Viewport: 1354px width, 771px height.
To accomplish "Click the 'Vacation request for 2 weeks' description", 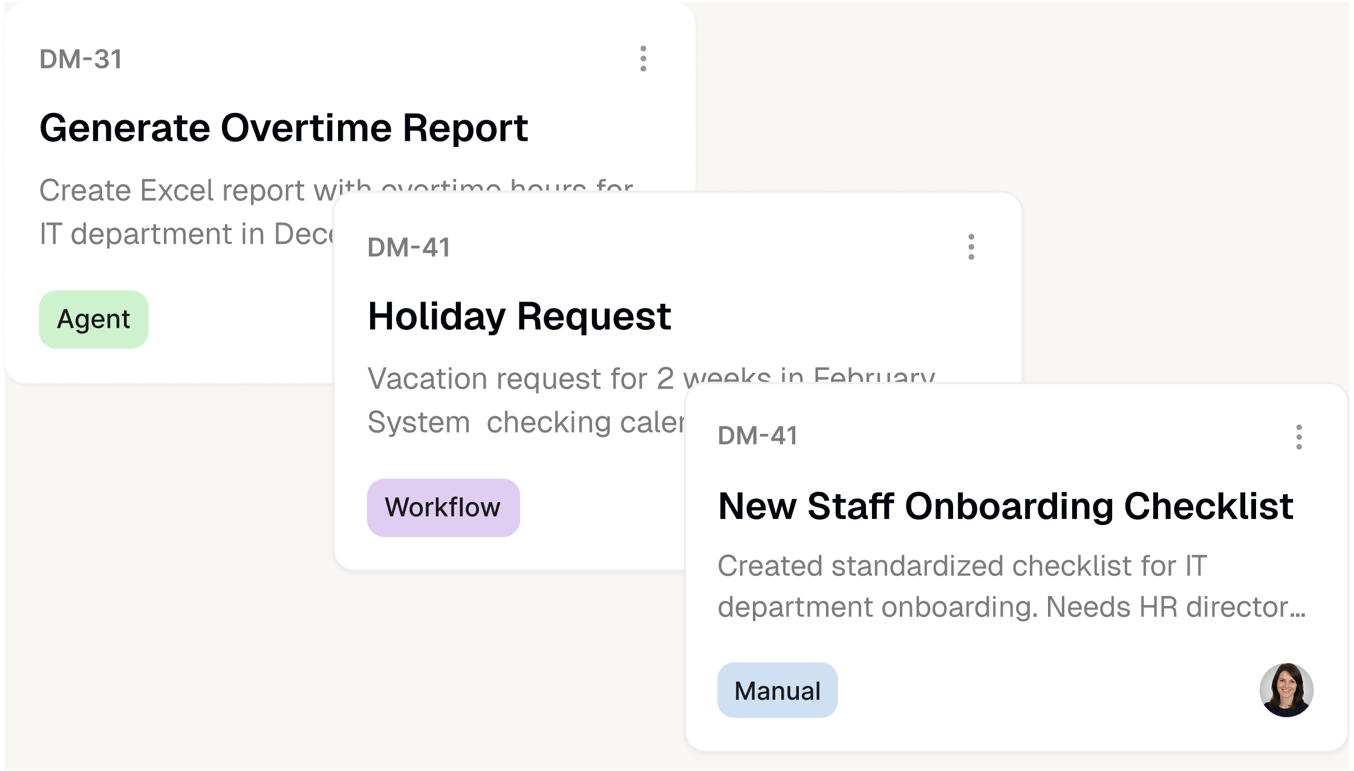I will (520, 379).
